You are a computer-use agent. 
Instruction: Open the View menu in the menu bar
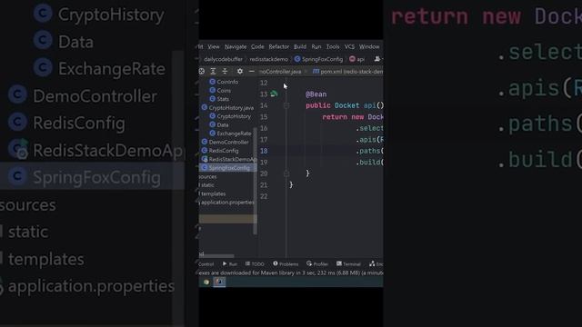click(x=214, y=46)
